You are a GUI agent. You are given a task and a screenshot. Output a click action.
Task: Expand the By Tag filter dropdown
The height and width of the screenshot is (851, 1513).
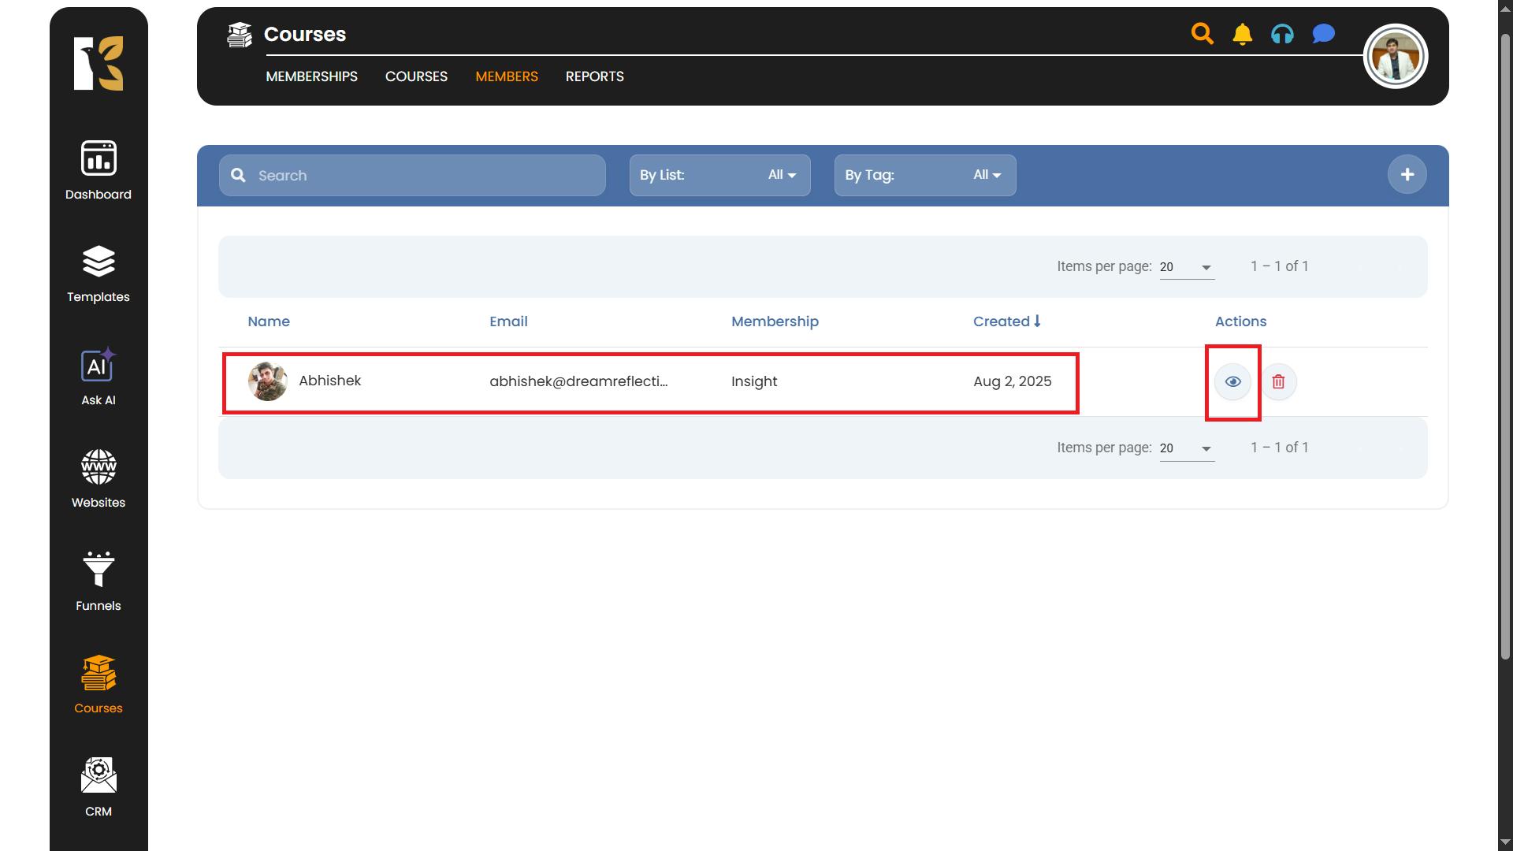coord(924,175)
